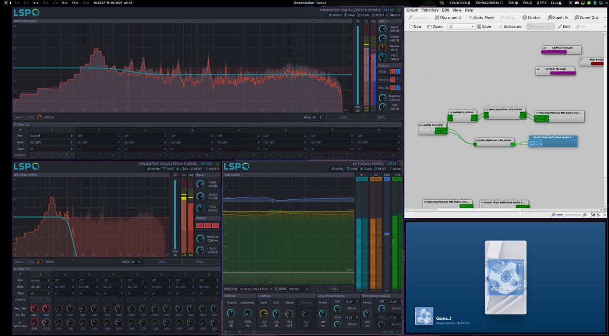
Task: Toggle FFT In red button in stereo equalizer
Action: coord(392,71)
